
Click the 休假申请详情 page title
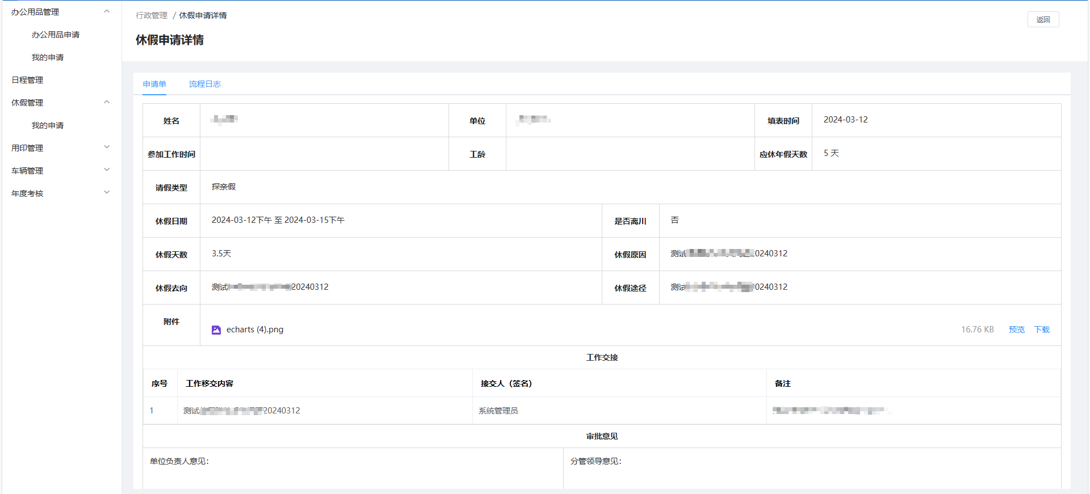point(170,40)
